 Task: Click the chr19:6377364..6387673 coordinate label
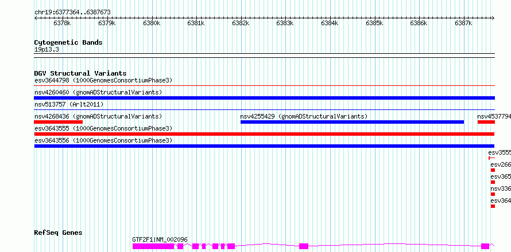[72, 13]
